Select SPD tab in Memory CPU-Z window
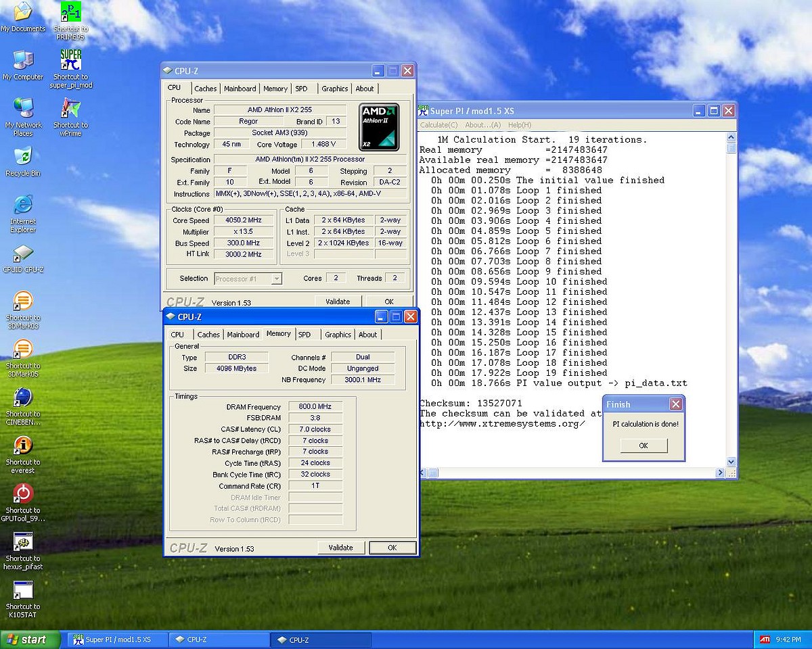812x649 pixels. (304, 335)
